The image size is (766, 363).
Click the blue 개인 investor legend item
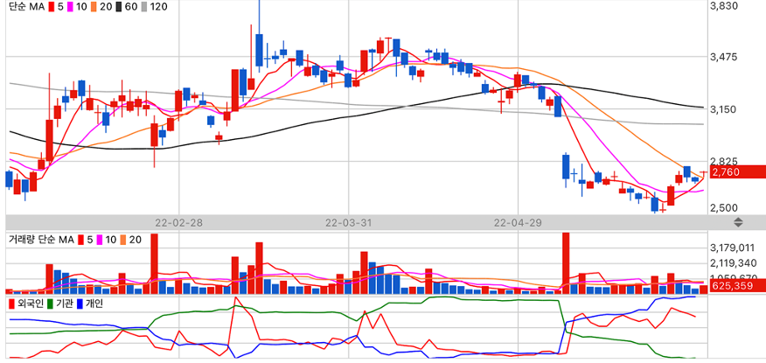(x=91, y=304)
